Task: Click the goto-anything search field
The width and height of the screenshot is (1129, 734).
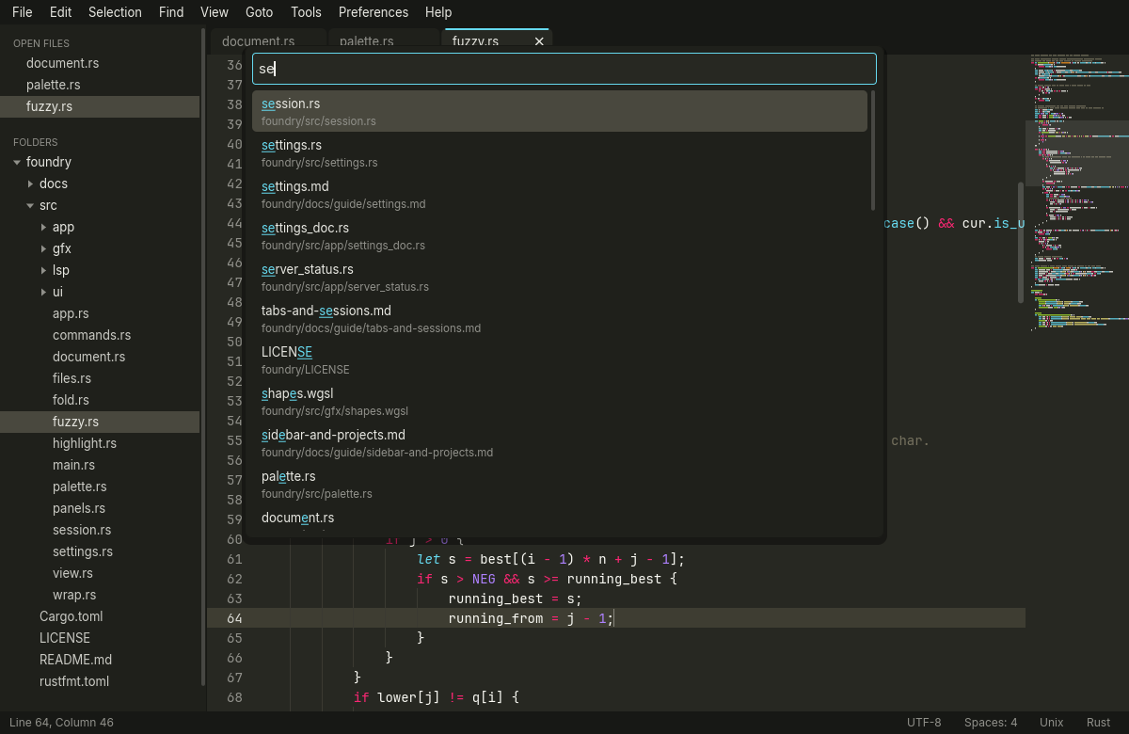Action: tap(564, 69)
